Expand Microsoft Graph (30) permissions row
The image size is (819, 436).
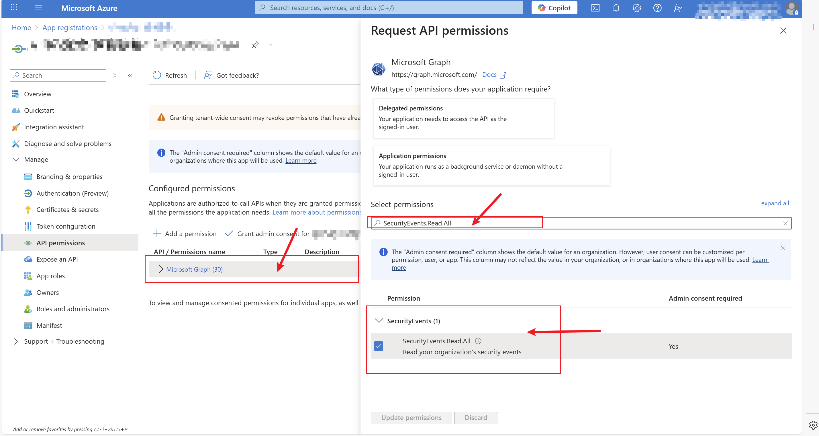click(161, 269)
